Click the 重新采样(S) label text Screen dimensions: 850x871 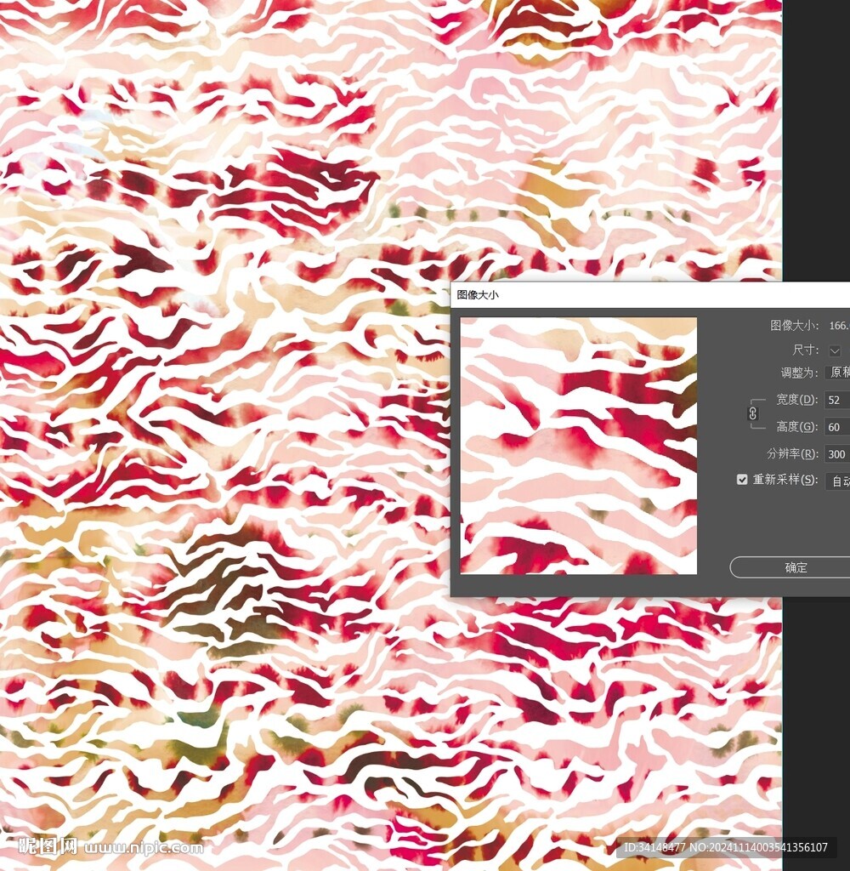(x=785, y=480)
